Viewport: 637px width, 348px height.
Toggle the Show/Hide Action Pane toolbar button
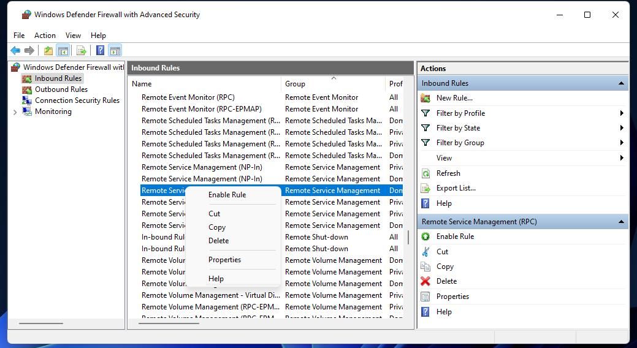point(115,51)
